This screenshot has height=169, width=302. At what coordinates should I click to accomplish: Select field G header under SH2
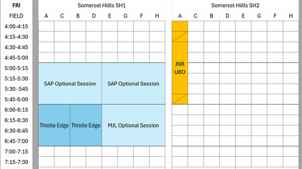[259, 16]
